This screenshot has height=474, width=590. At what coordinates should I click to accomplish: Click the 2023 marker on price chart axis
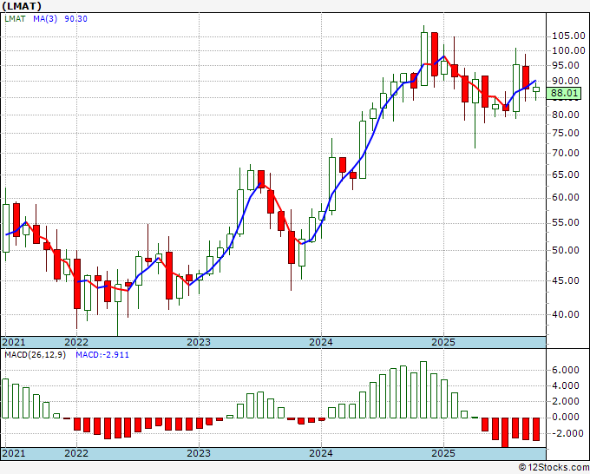click(199, 342)
